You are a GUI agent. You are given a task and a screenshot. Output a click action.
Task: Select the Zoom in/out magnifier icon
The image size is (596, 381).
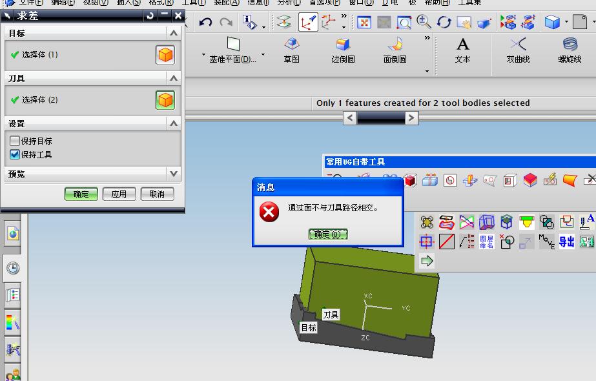tap(424, 22)
